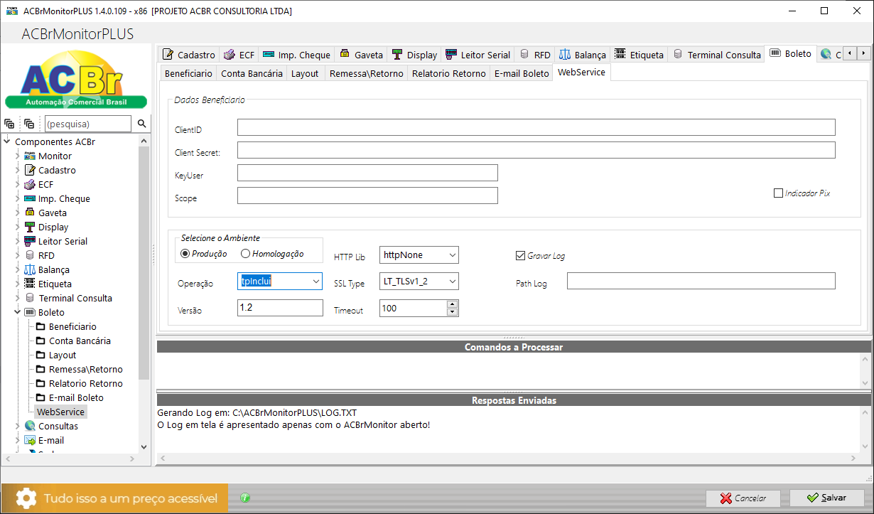Open the Beneficiario sub-tab

pyautogui.click(x=188, y=73)
